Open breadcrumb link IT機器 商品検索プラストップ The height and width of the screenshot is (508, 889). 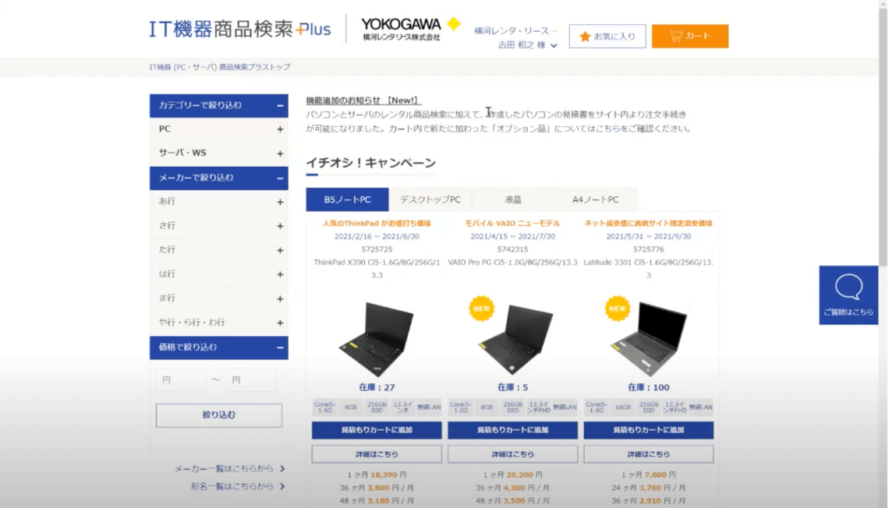219,67
